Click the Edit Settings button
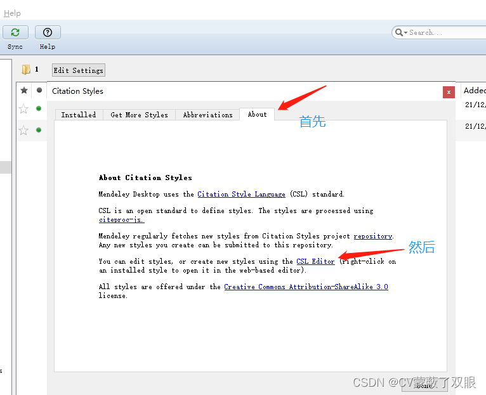This screenshot has width=486, height=395. click(79, 70)
